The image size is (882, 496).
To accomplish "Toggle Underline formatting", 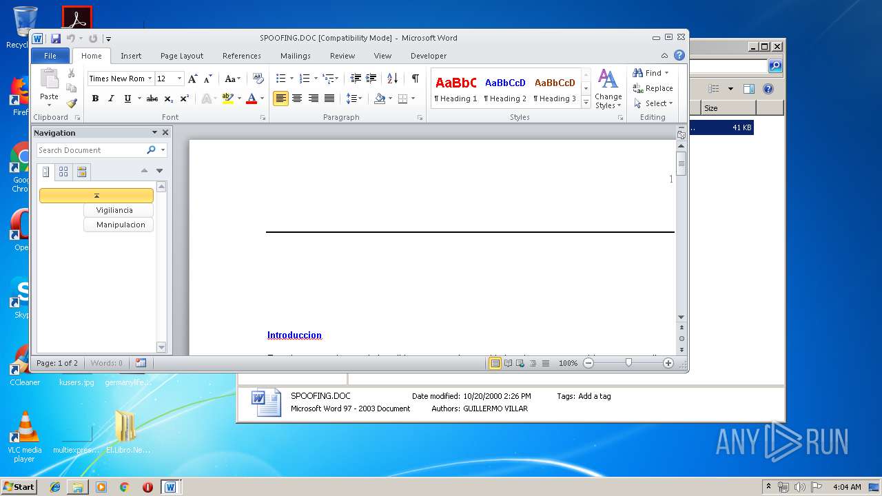I will tap(127, 99).
